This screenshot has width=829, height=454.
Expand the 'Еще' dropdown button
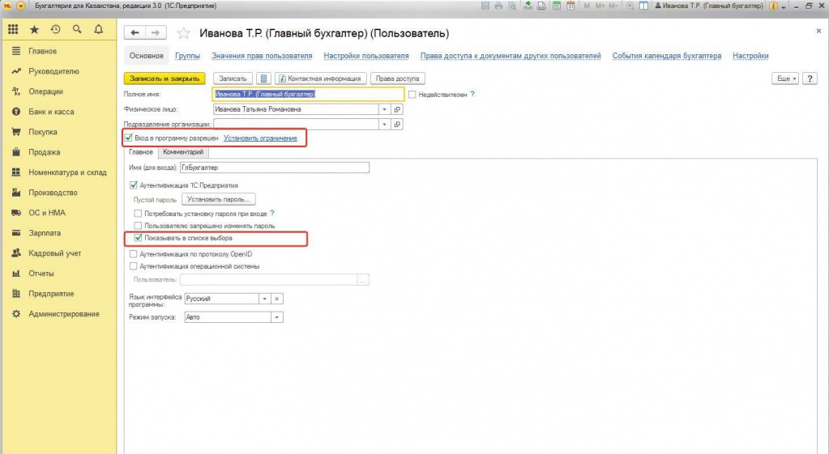coord(785,78)
